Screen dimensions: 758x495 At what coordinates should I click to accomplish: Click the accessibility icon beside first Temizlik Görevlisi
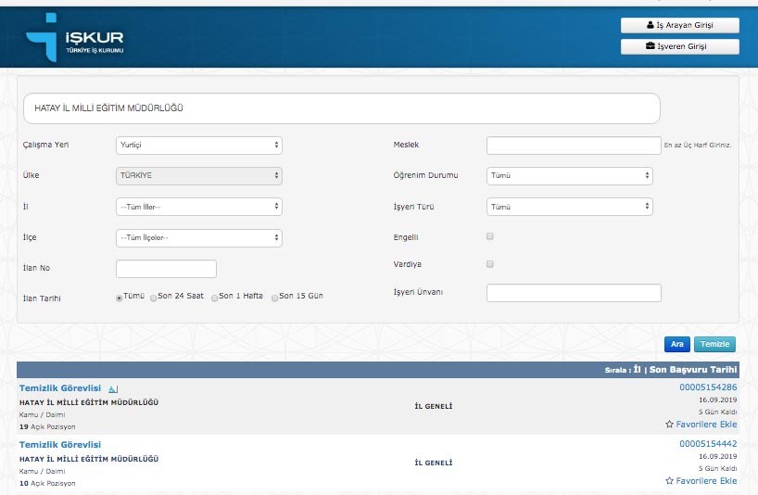112,388
